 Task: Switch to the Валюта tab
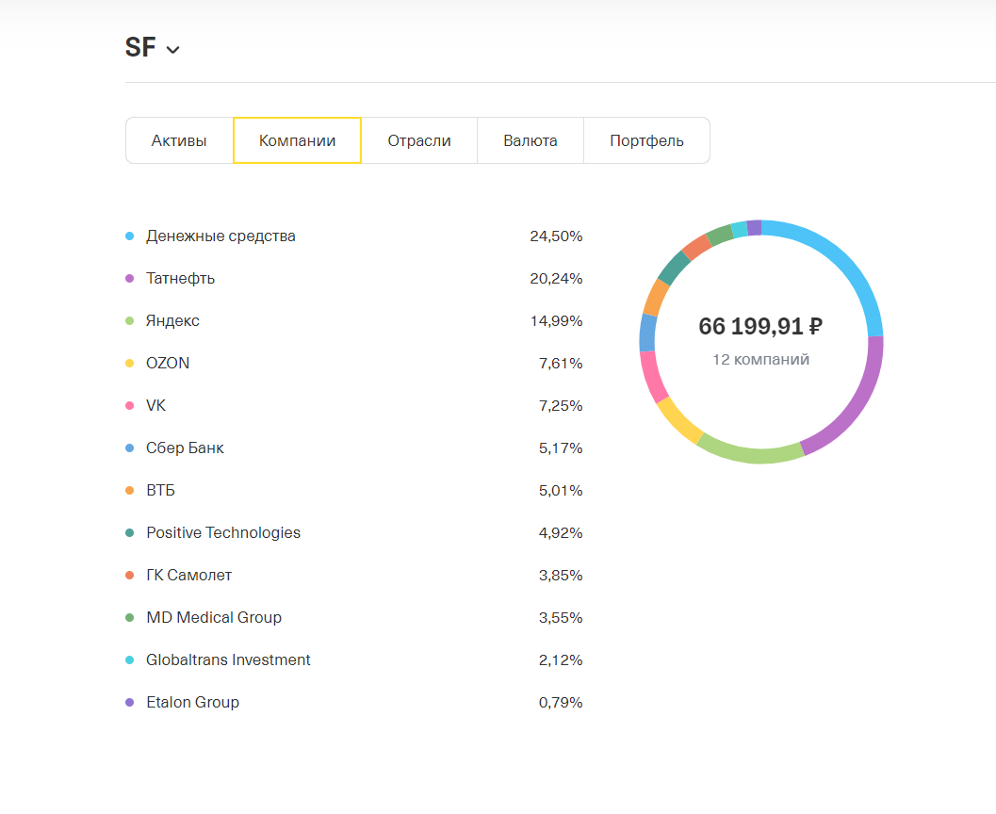click(x=531, y=140)
